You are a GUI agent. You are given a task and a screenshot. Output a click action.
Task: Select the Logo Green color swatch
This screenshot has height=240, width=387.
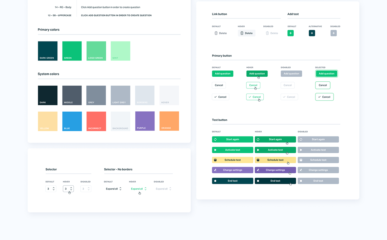96,51
